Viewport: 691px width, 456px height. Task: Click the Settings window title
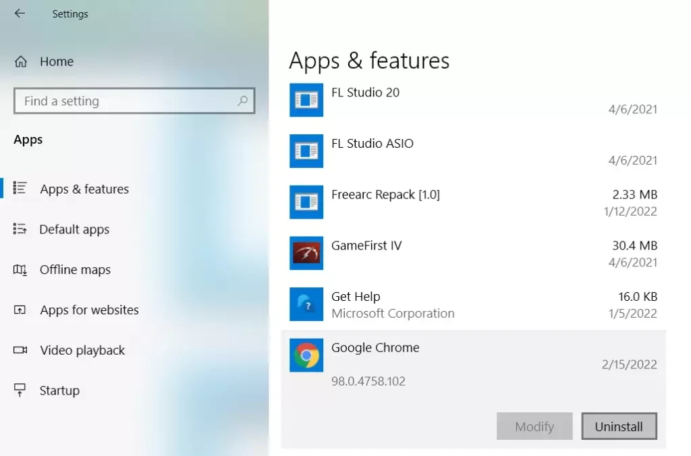pos(70,13)
